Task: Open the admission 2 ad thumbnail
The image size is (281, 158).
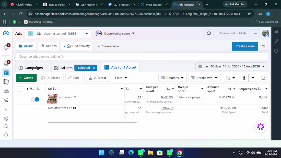Action: [52, 99]
